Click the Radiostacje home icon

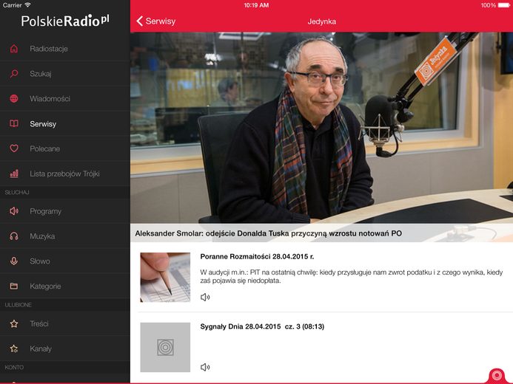click(14, 49)
